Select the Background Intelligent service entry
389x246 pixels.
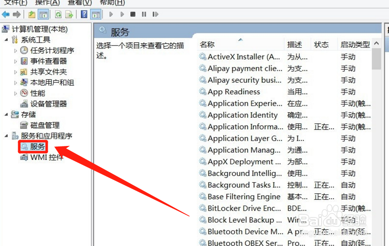[240, 173]
